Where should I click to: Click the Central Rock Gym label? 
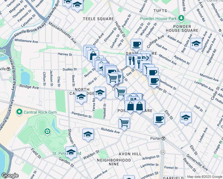(x=40, y=112)
